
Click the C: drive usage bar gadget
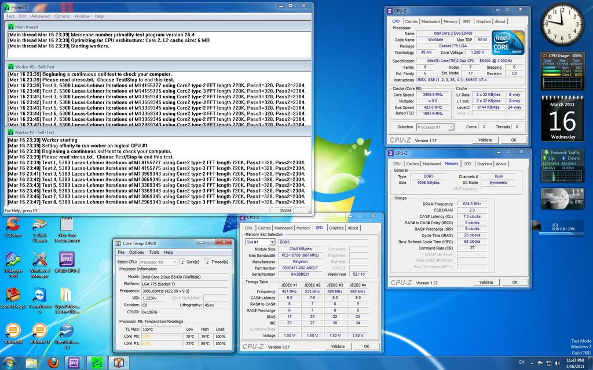(562, 230)
